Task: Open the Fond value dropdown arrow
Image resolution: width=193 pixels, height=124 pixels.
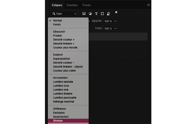Action: pos(115,28)
